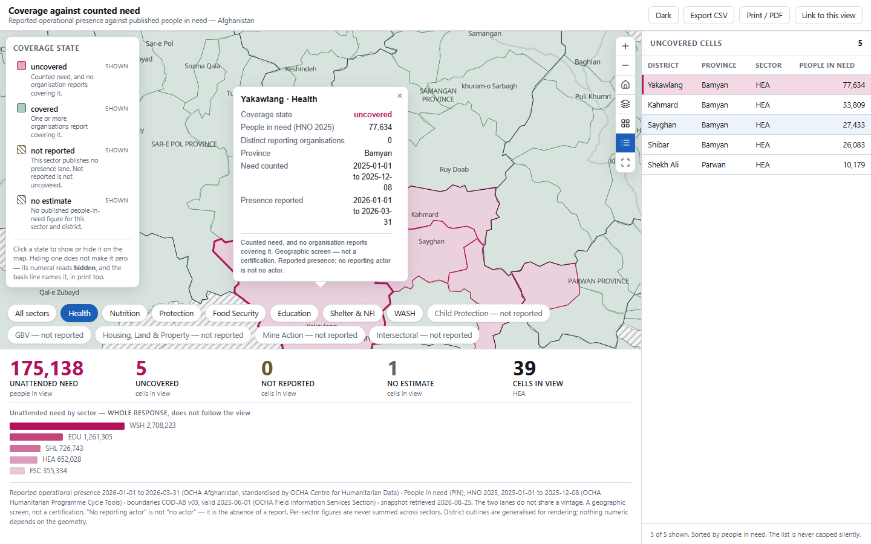Click the WSH 2,708,223 bar

(x=67, y=426)
